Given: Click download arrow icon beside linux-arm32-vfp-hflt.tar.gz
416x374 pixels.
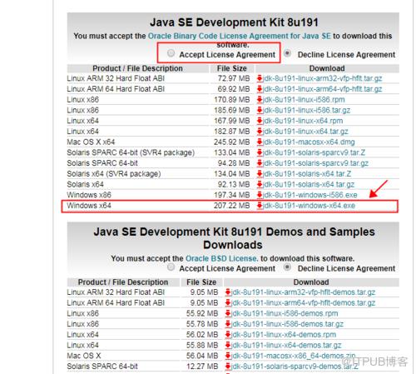Looking at the screenshot, I should (x=260, y=78).
